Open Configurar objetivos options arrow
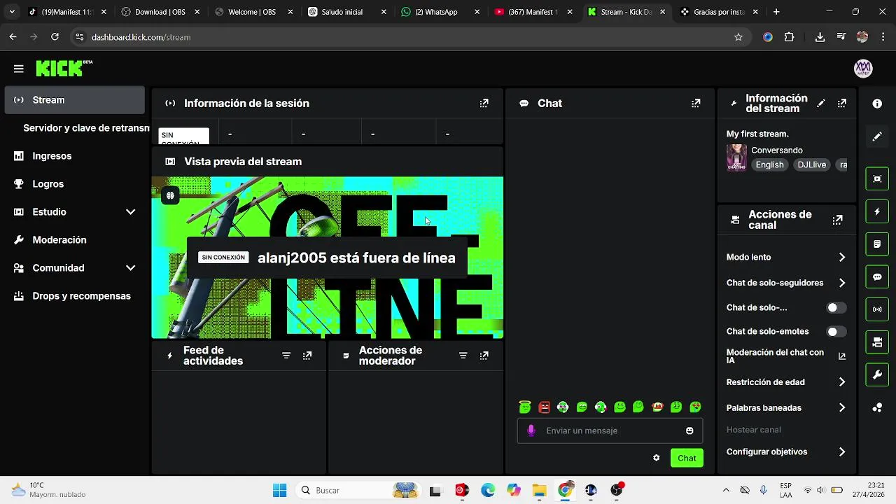Viewport: 896px width, 504px height. [842, 452]
